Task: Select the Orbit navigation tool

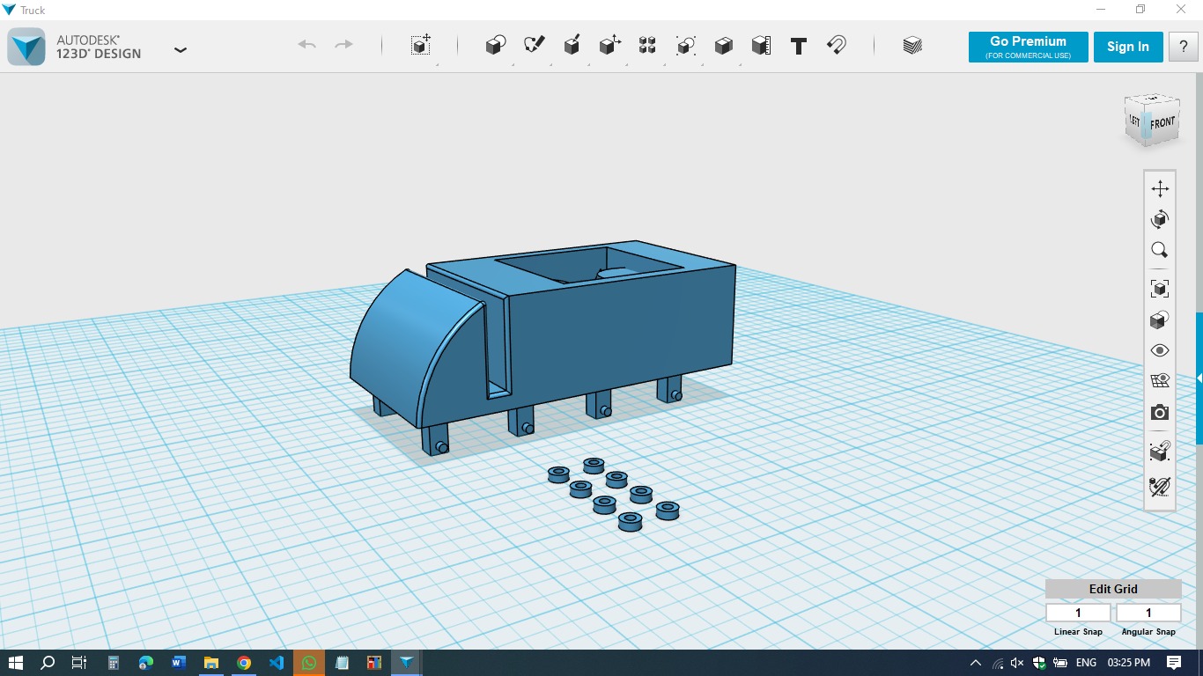Action: (1160, 219)
